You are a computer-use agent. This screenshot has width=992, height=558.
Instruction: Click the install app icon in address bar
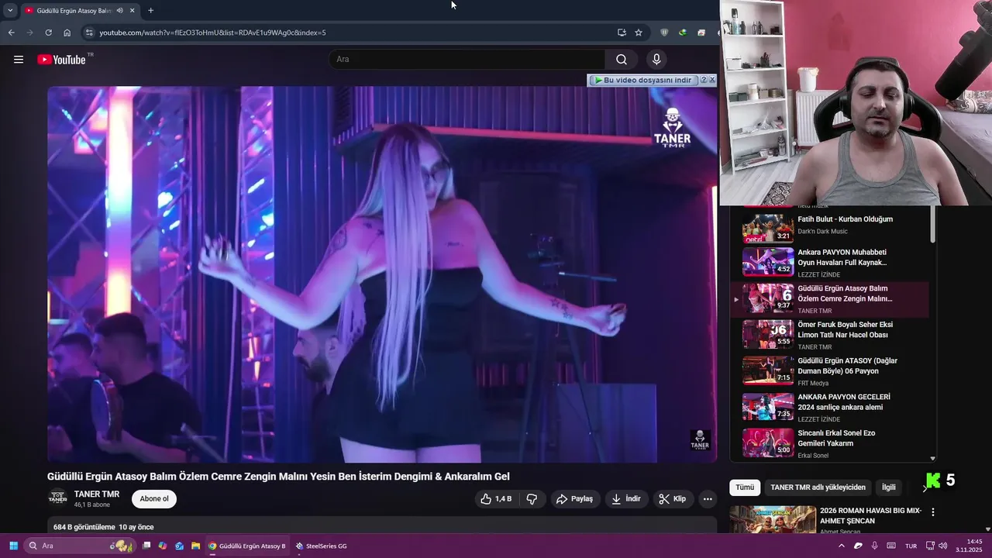[x=622, y=33]
